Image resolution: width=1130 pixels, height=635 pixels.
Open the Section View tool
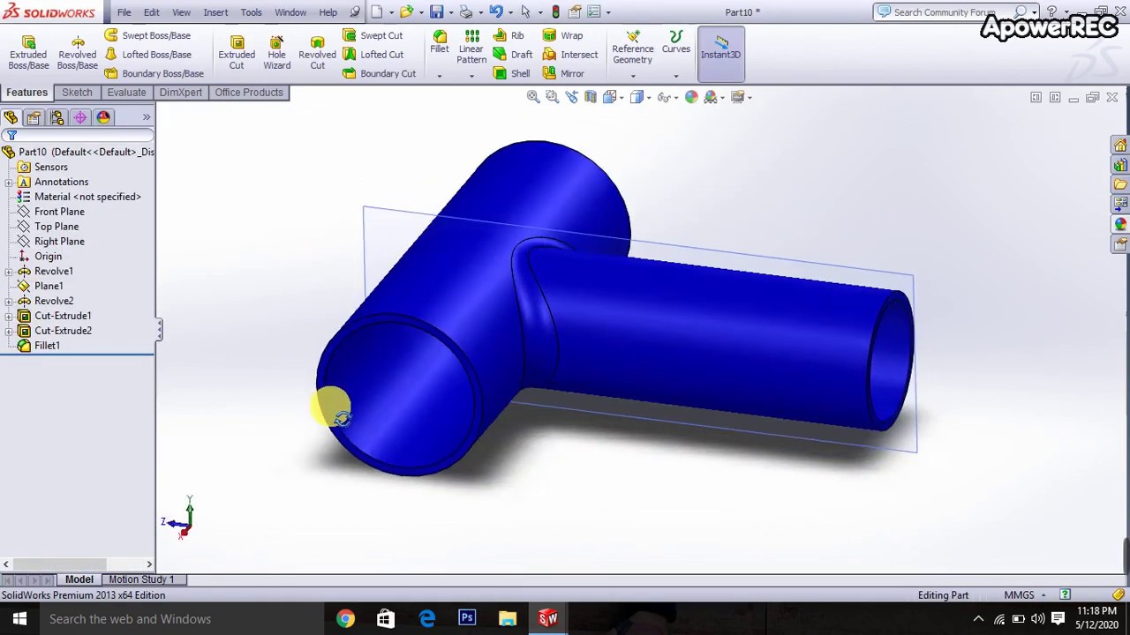point(591,97)
